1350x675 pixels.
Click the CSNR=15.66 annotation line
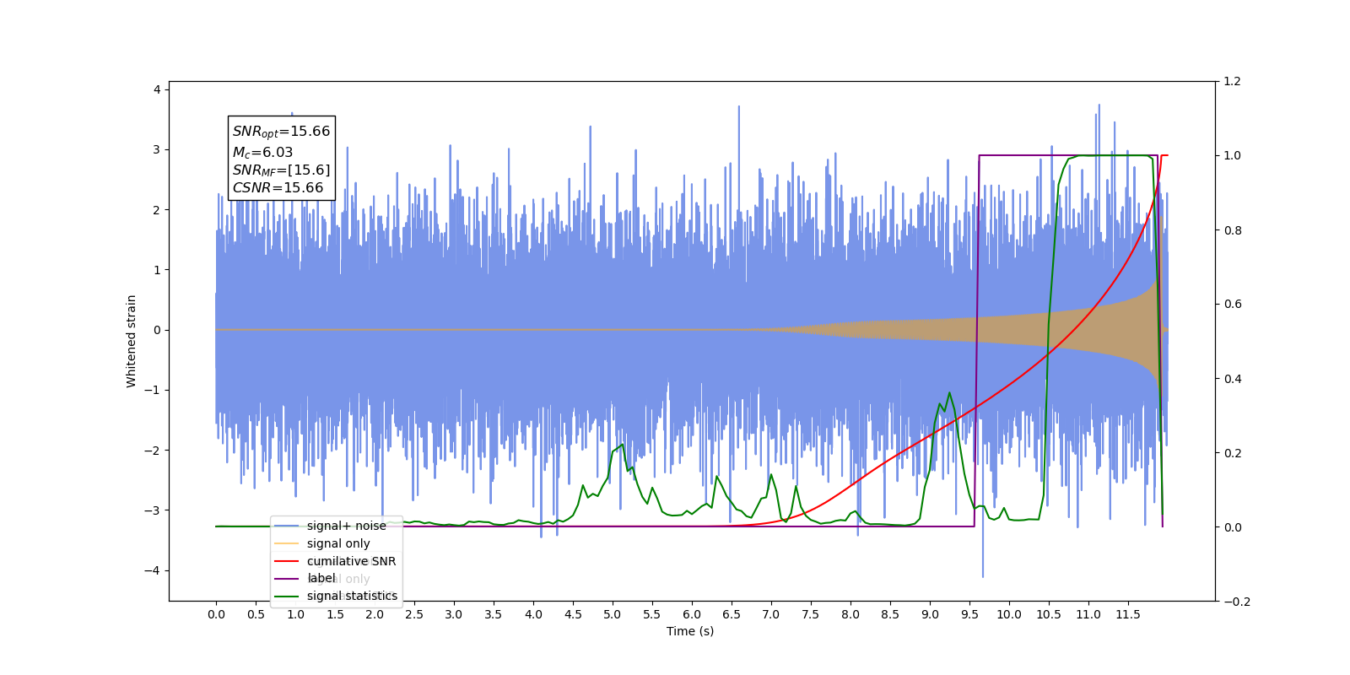278,188
